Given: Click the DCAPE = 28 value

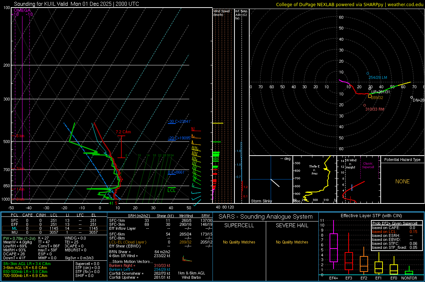Looking at the screenshot, I should coord(14,254).
